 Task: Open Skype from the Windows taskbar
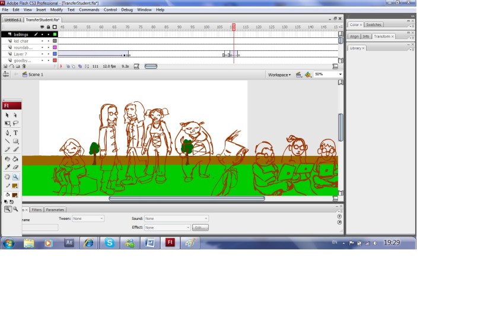(x=109, y=242)
